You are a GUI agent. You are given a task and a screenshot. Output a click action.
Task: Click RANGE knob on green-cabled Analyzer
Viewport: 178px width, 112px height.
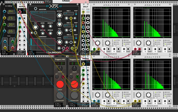98,43
